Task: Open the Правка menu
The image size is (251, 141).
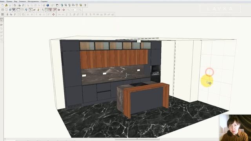Action: (x=9, y=1)
